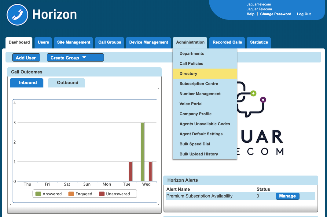This screenshot has width=327, height=217.
Task: Expand the Create Group dropdown
Action: 75,58
